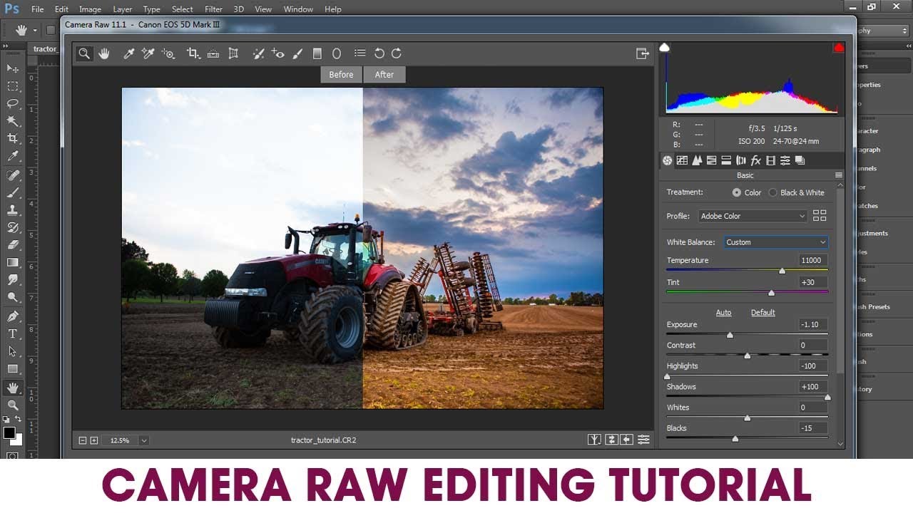Toggle between current and default settings
The height and width of the screenshot is (513, 913).
[x=644, y=440]
